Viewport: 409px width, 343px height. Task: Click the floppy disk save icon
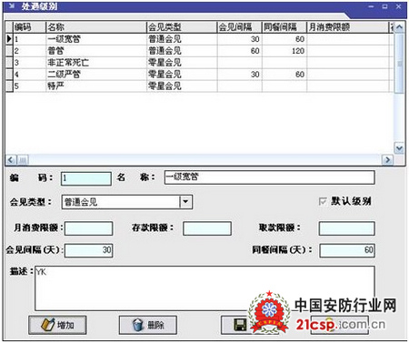pos(240,325)
